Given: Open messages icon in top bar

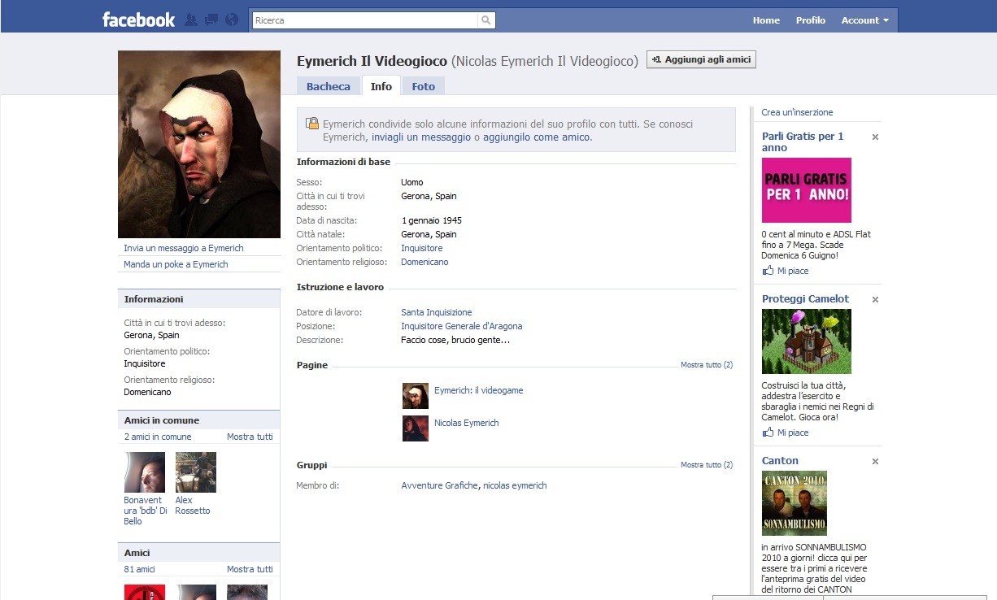Looking at the screenshot, I should 211,20.
